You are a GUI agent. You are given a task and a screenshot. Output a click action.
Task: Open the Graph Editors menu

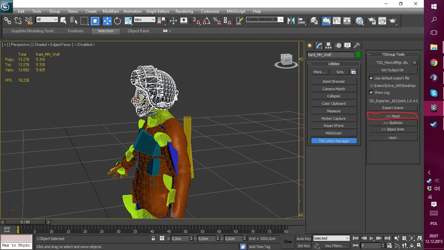(158, 11)
